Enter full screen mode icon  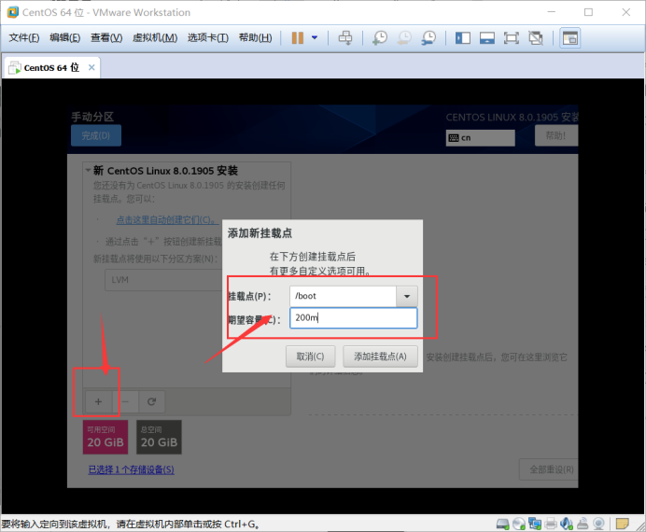point(512,38)
